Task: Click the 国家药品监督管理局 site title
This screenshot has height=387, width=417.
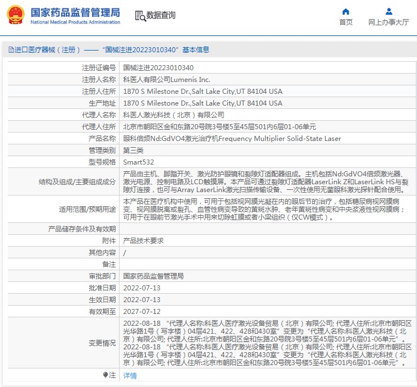Action: coord(75,12)
